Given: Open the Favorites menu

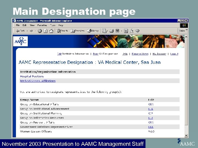Looking at the screenshot, I should 42,25.
